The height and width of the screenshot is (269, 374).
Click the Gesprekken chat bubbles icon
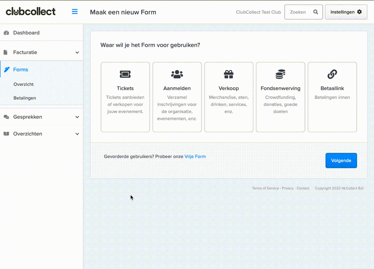(x=6, y=117)
